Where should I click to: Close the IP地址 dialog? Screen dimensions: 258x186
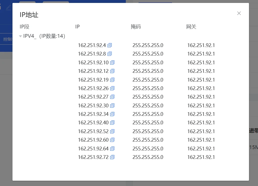tap(239, 13)
